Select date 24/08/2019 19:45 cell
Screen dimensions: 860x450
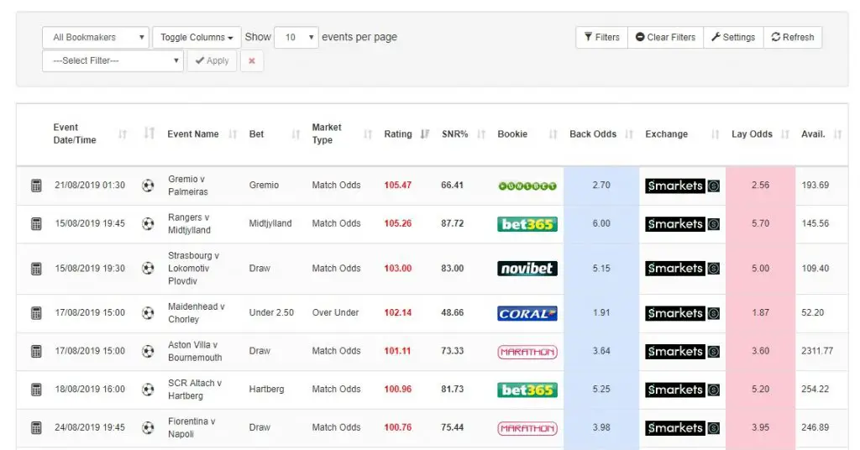90,427
